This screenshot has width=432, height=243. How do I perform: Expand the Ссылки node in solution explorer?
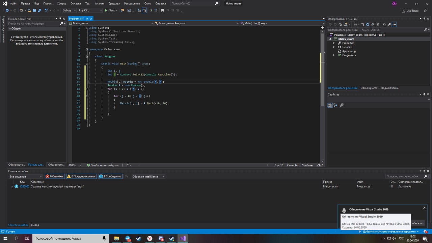(x=334, y=47)
